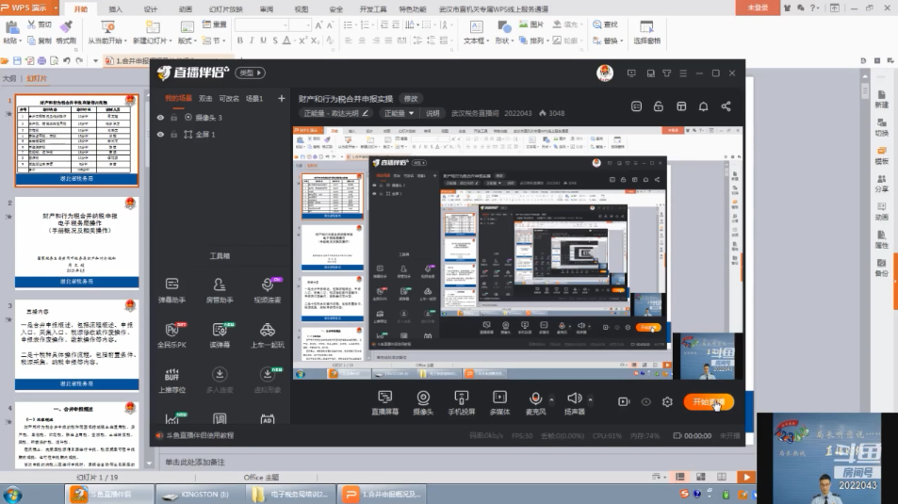Add a new scene with plus button
898x504 pixels.
point(281,99)
